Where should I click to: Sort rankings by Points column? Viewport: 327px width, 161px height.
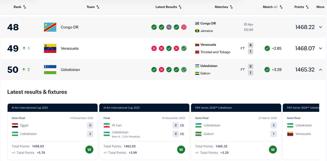click(307, 7)
